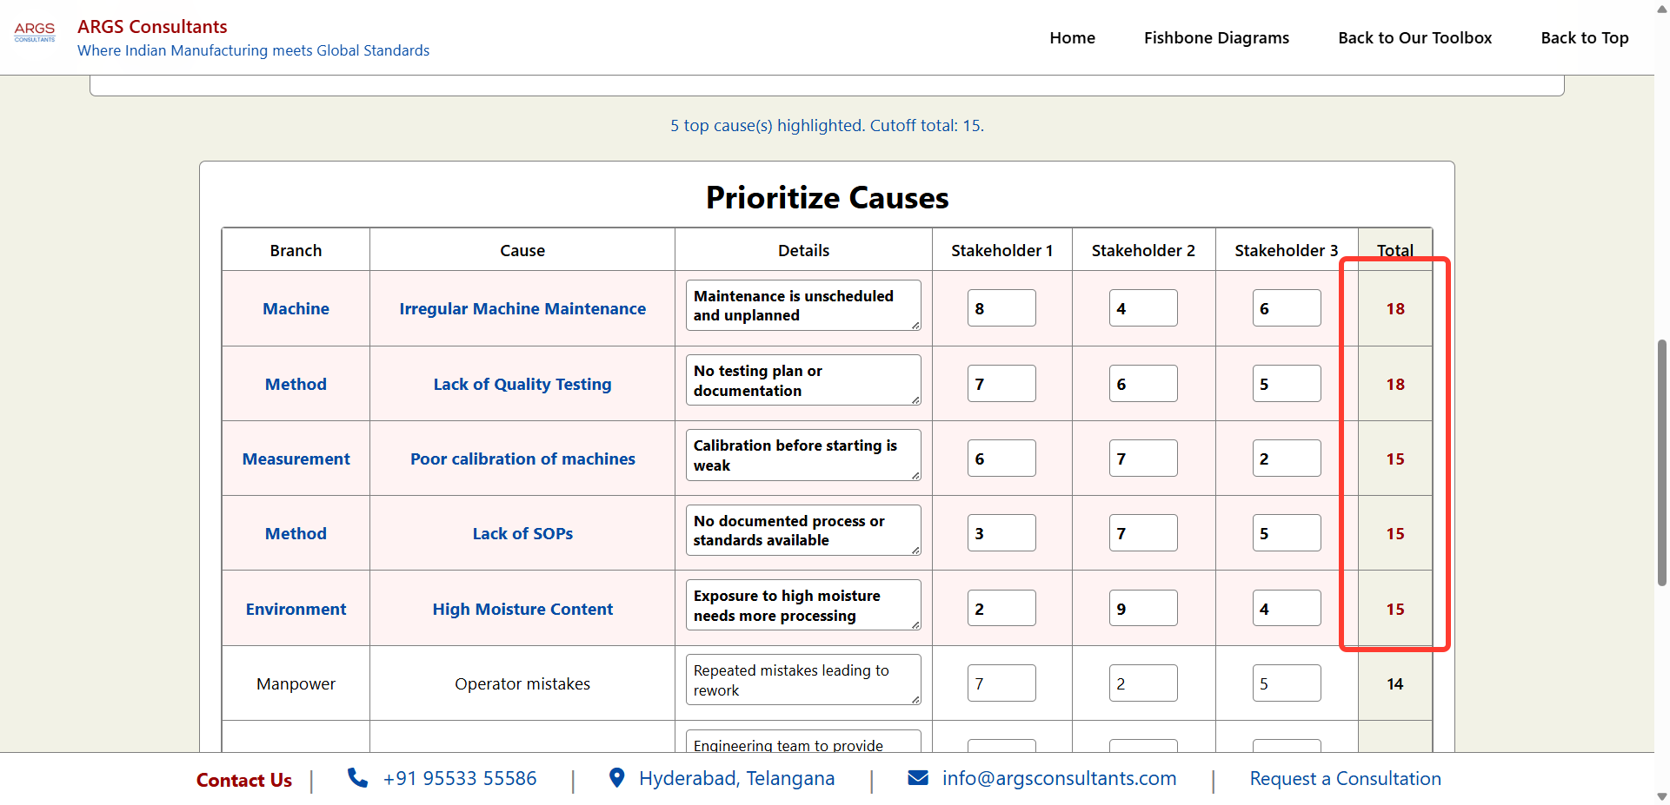Click the Operator mistakes cause
This screenshot has height=805, width=1670.
coord(522,683)
